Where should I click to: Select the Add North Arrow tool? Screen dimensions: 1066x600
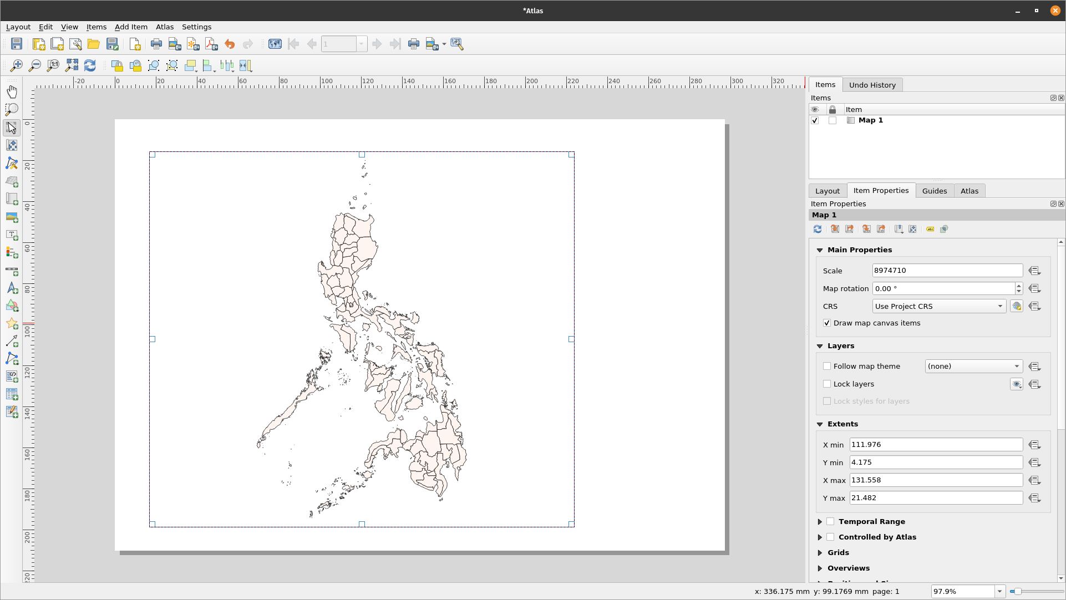pyautogui.click(x=12, y=288)
